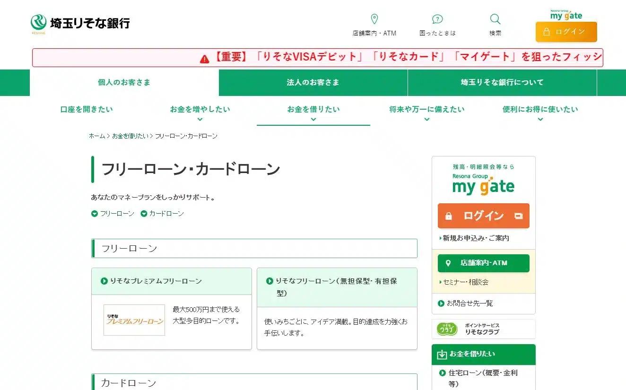Go to ホーム breadcrumb link
The width and height of the screenshot is (626, 390).
(x=97, y=136)
